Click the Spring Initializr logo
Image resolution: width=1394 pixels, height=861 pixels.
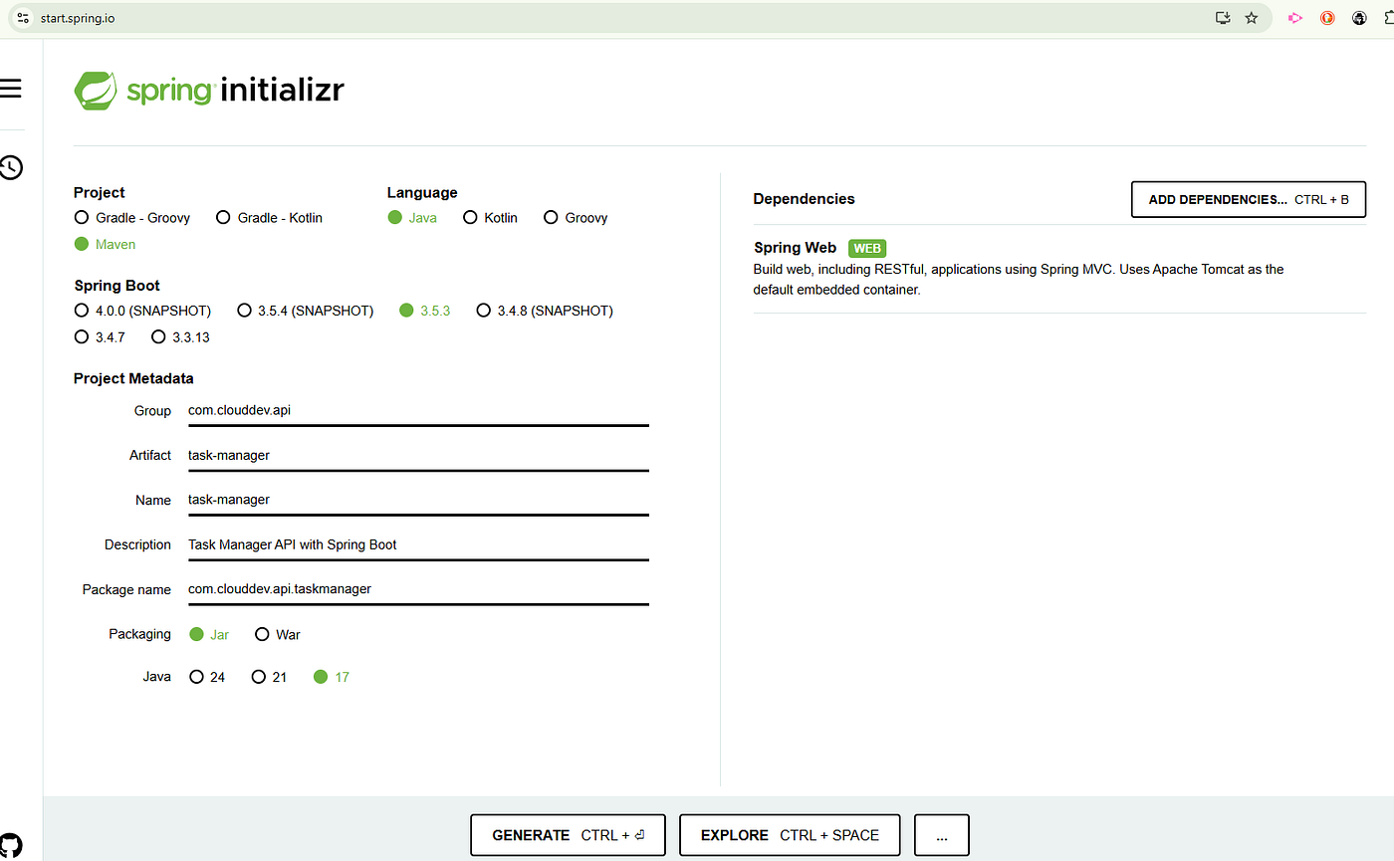(209, 90)
